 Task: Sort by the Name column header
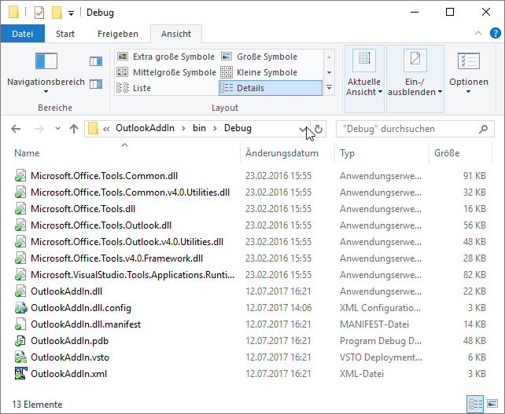tap(27, 153)
